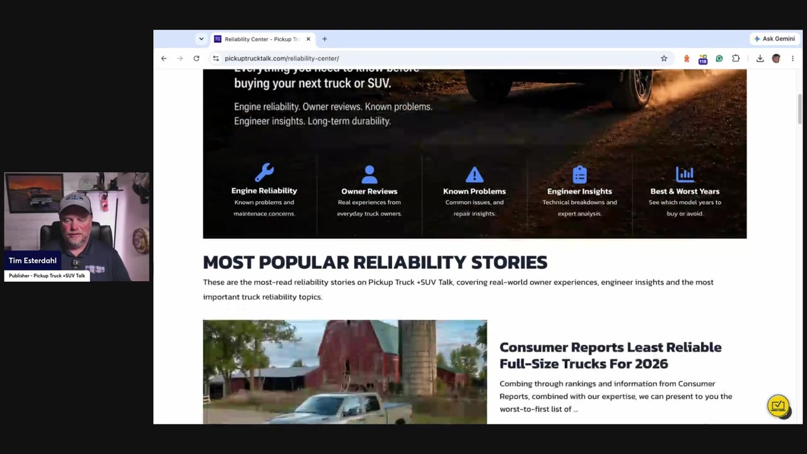The width and height of the screenshot is (807, 454).
Task: Click the Engine Reliability wrench icon
Action: click(264, 172)
